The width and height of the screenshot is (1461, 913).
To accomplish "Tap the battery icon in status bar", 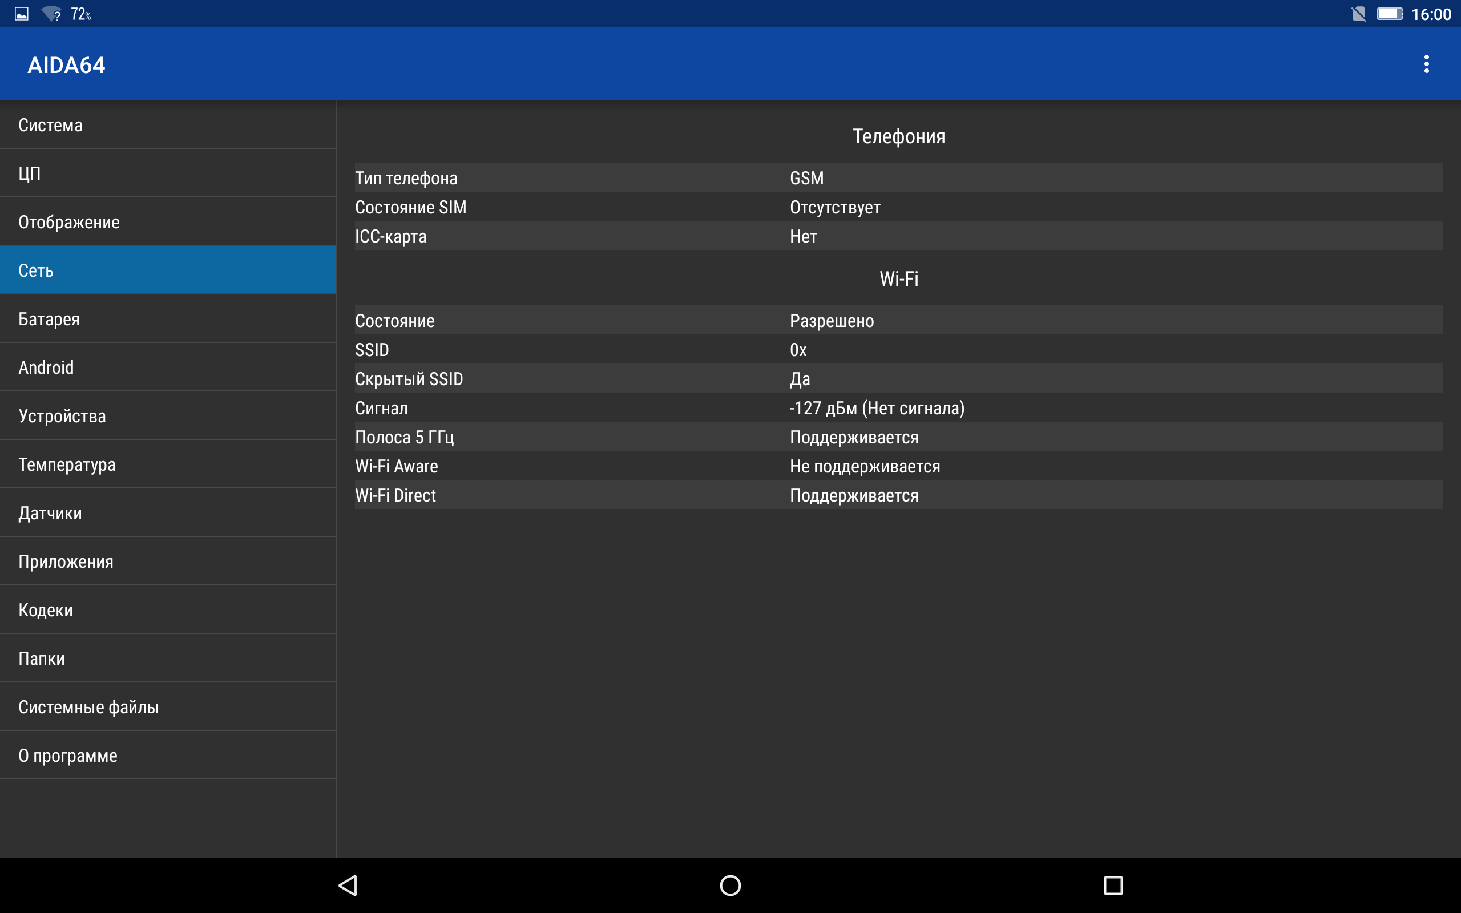I will (x=1389, y=14).
